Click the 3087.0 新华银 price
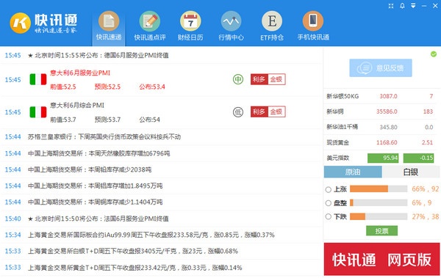This screenshot has width=441, height=278. tap(388, 96)
